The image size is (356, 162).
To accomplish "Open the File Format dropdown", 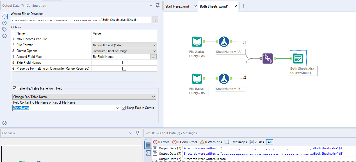I will pos(125,45).
